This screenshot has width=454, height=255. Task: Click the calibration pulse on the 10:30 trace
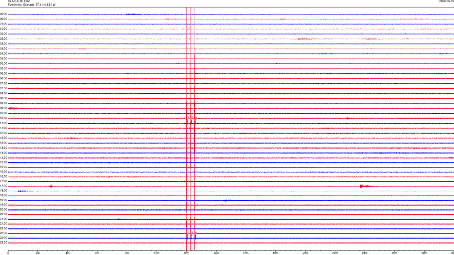pos(191,118)
